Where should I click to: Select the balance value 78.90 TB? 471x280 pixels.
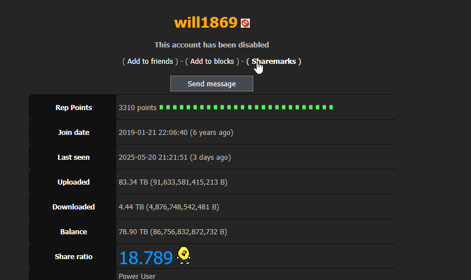[133, 232]
